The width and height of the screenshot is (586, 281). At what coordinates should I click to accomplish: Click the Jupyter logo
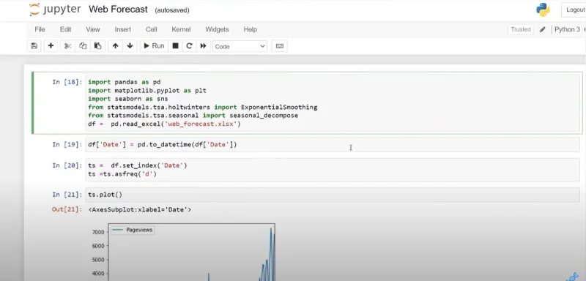pyautogui.click(x=54, y=10)
